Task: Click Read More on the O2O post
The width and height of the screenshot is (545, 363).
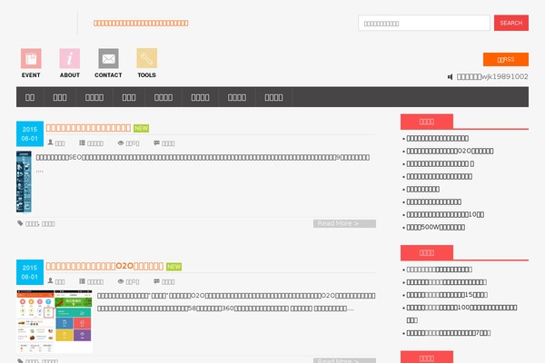Action: [344, 360]
